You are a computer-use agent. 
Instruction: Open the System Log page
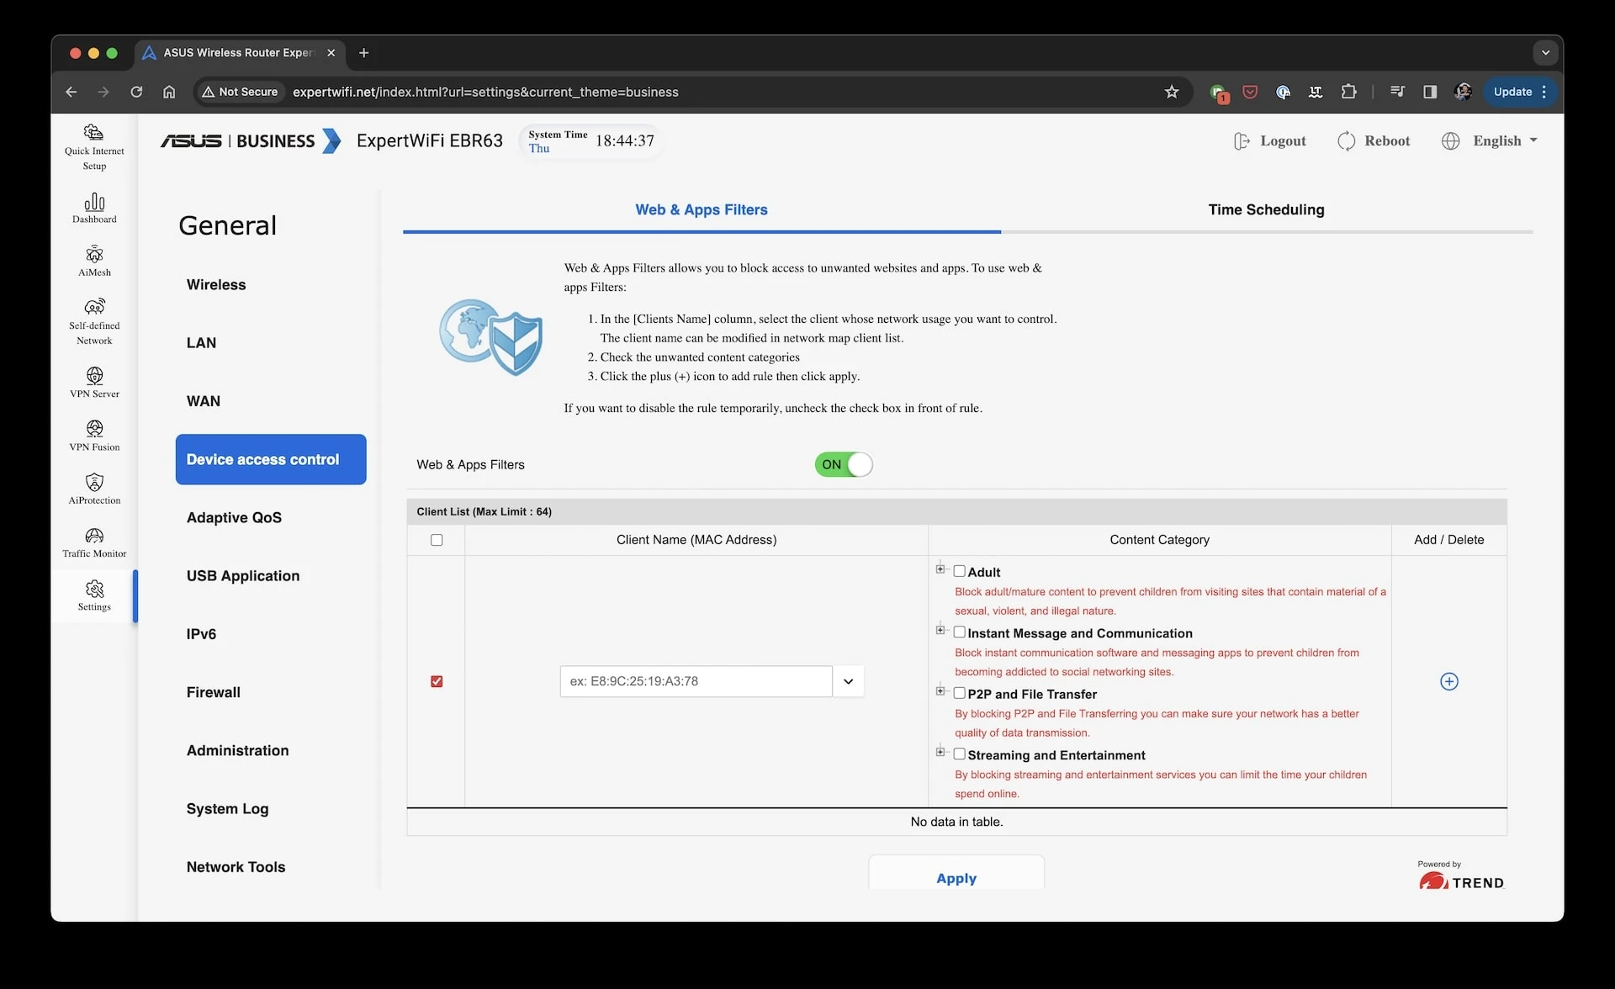[227, 809]
